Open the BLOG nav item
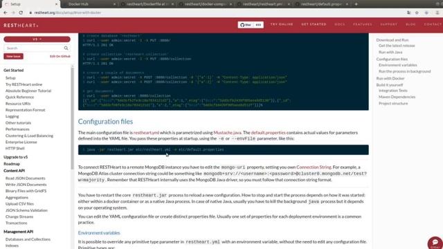The width and height of the screenshot is (443, 249). (410, 25)
